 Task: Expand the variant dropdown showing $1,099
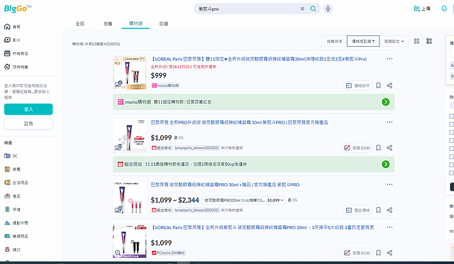[x=243, y=200]
